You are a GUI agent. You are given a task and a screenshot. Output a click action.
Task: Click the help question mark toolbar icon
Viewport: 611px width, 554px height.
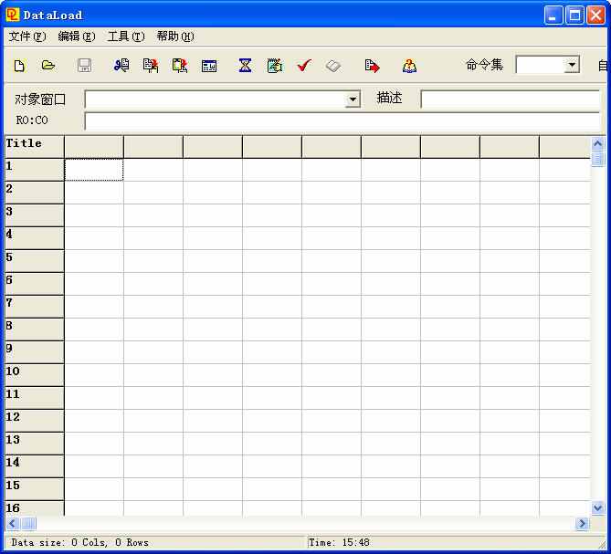click(409, 66)
